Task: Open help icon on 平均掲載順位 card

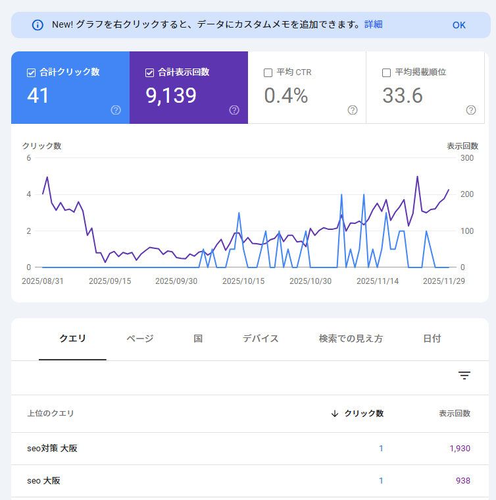Action: click(x=471, y=110)
